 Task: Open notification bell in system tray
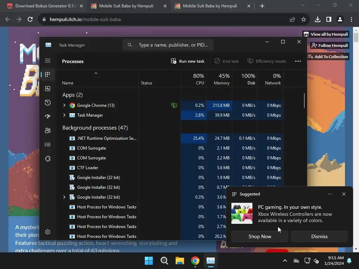(350, 261)
